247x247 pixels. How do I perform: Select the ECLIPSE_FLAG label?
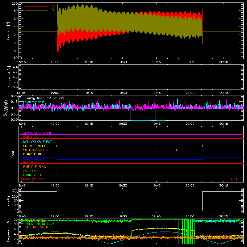click(34, 158)
